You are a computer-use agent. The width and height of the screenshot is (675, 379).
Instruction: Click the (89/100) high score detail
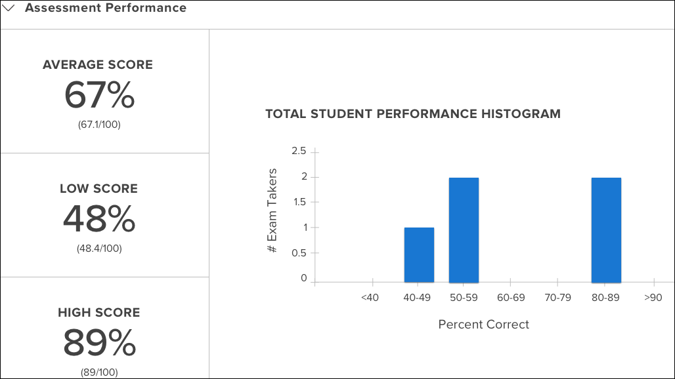[x=99, y=372]
